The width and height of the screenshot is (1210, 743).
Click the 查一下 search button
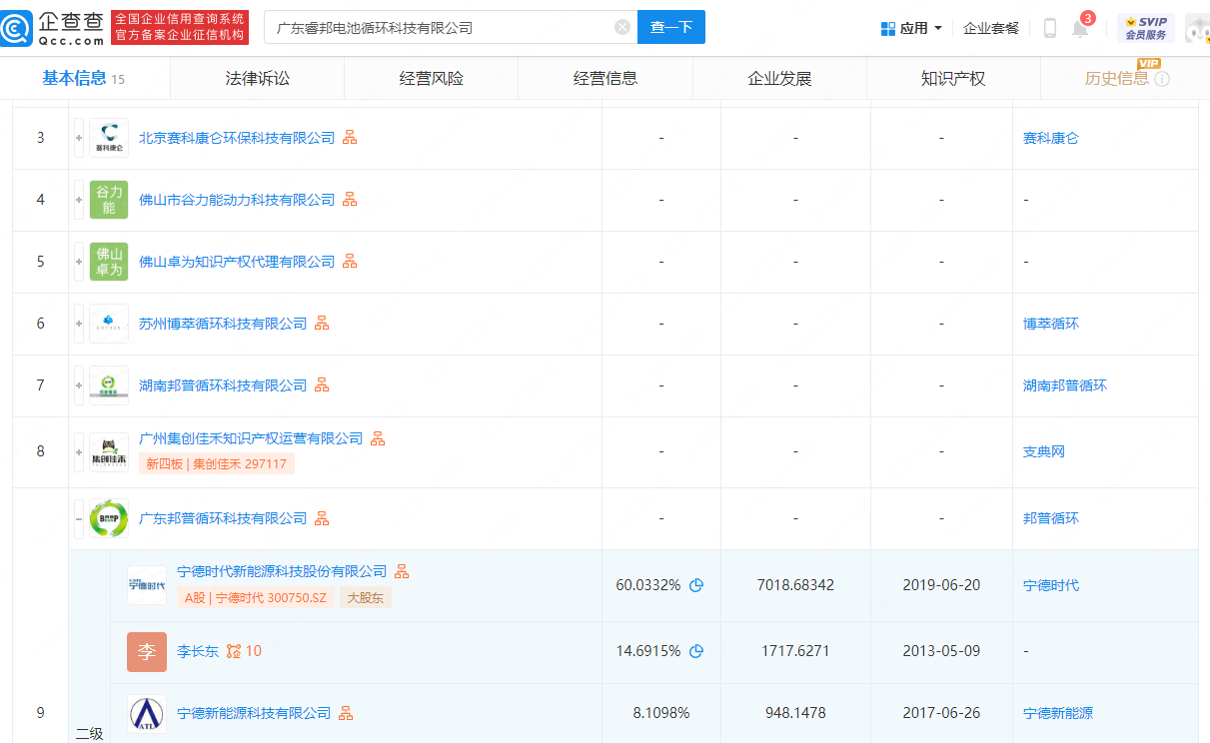click(x=671, y=27)
